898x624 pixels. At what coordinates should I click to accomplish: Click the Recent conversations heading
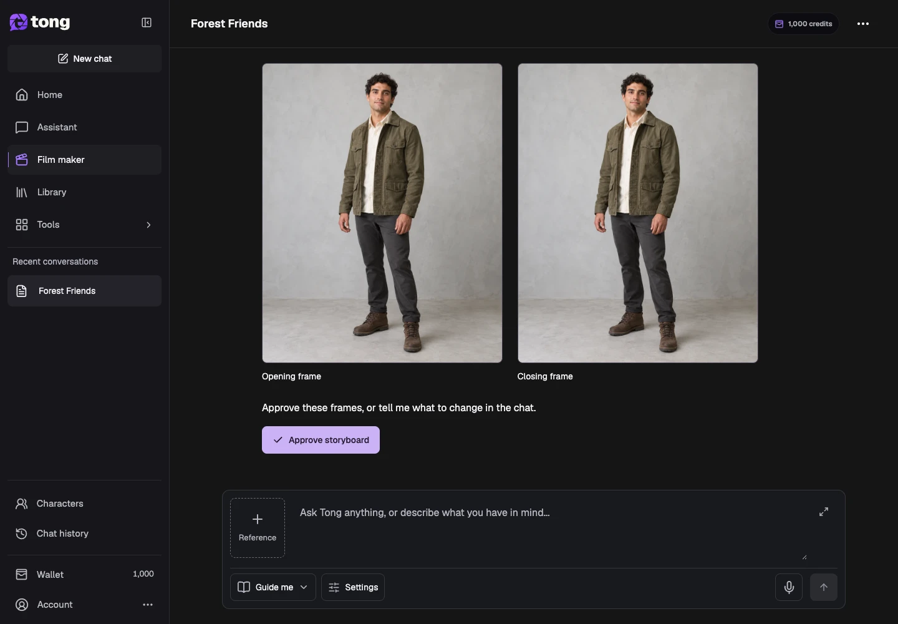pyautogui.click(x=56, y=261)
